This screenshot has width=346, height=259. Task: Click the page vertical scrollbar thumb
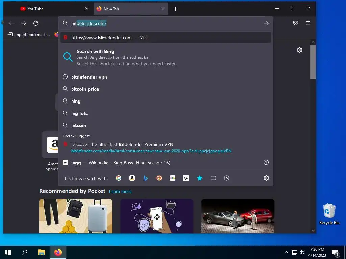pyautogui.click(x=313, y=62)
